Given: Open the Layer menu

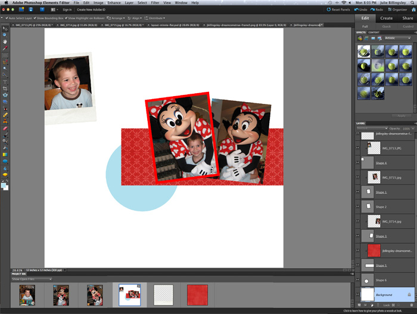Looking at the screenshot, I should point(129,2).
